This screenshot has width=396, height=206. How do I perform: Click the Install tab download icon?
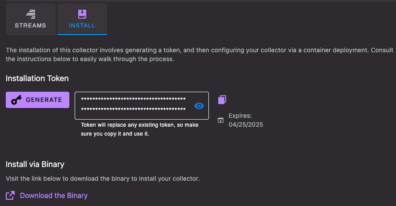point(82,14)
